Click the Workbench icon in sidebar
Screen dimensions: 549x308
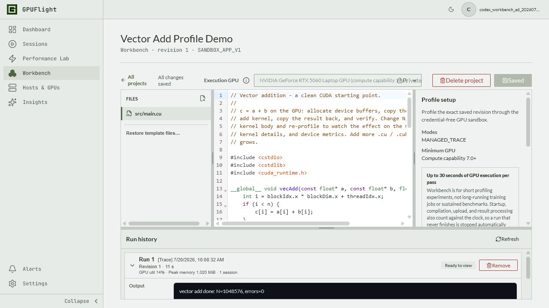tap(12, 73)
